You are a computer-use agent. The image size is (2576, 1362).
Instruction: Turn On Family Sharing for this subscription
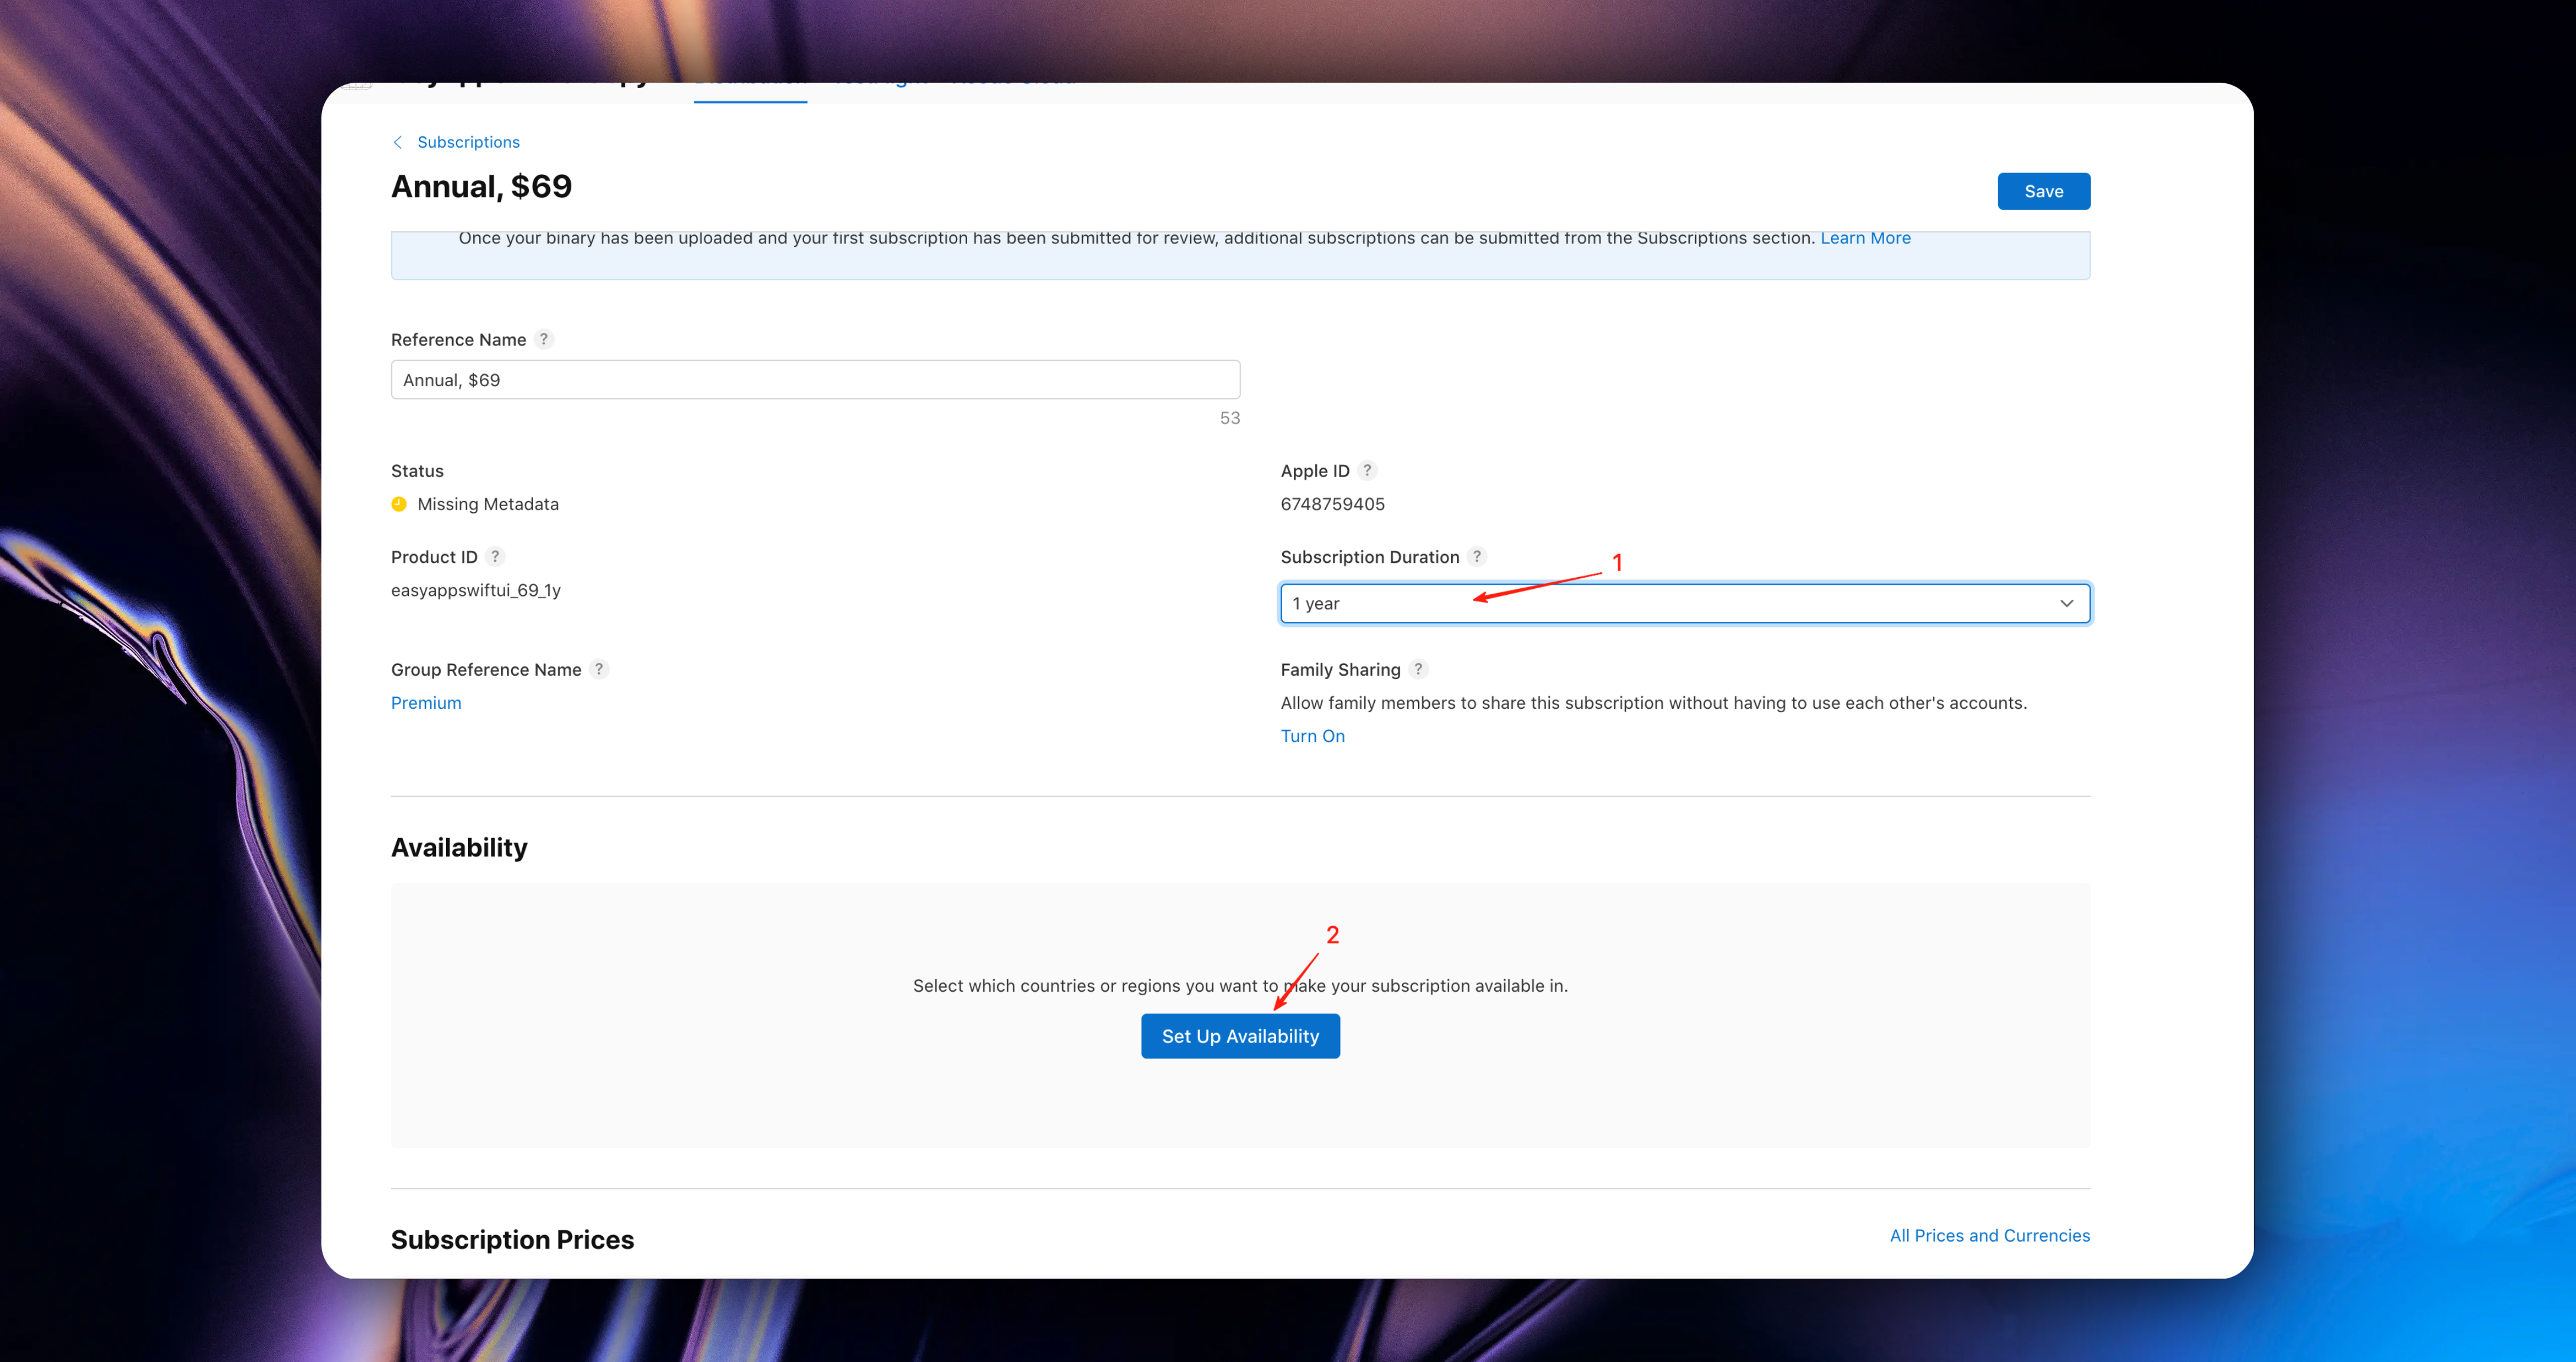(x=1313, y=735)
